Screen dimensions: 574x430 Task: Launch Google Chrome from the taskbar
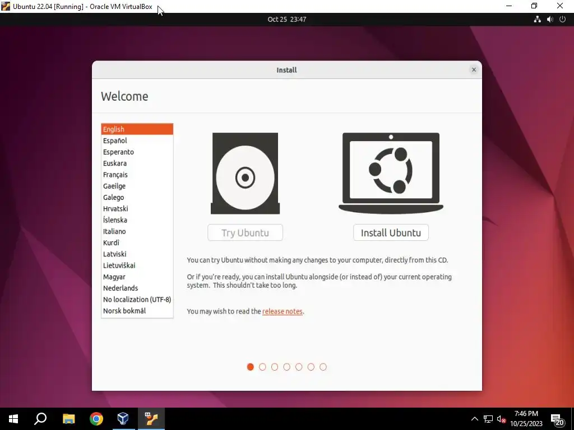click(x=96, y=419)
